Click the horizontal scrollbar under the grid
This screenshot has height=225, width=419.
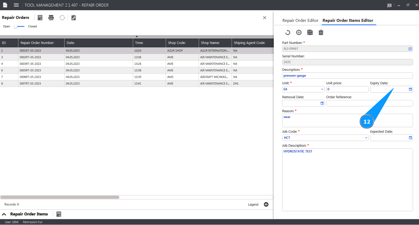click(60, 197)
